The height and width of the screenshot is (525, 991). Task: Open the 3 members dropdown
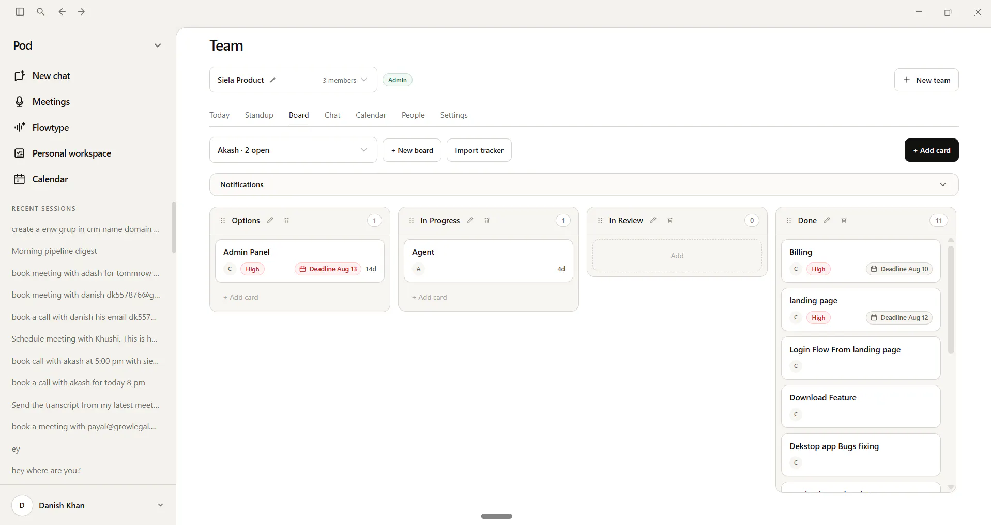345,80
